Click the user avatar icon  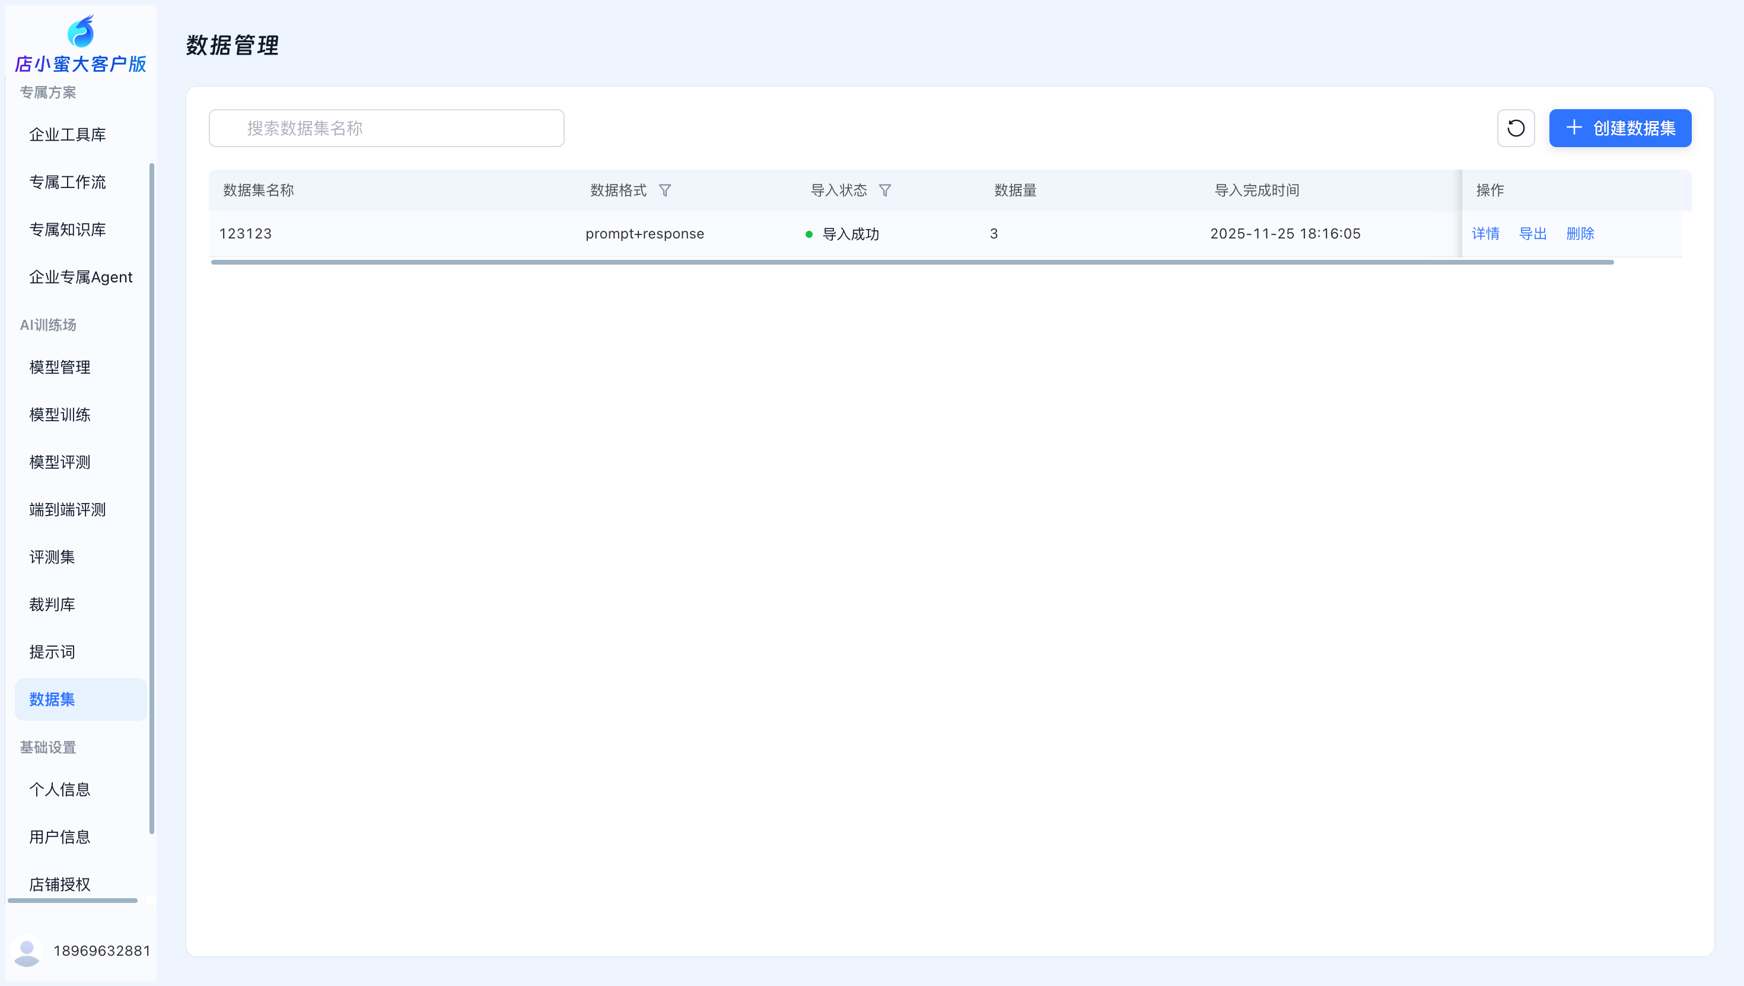click(x=27, y=951)
